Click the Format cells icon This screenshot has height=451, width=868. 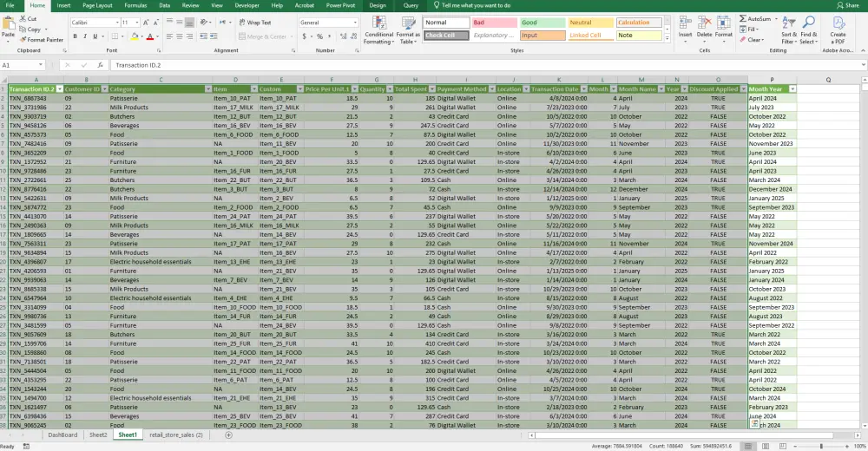tap(724, 23)
